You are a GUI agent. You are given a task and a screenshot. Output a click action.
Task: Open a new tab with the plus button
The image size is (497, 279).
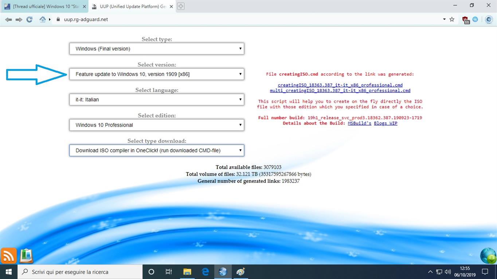click(x=181, y=6)
